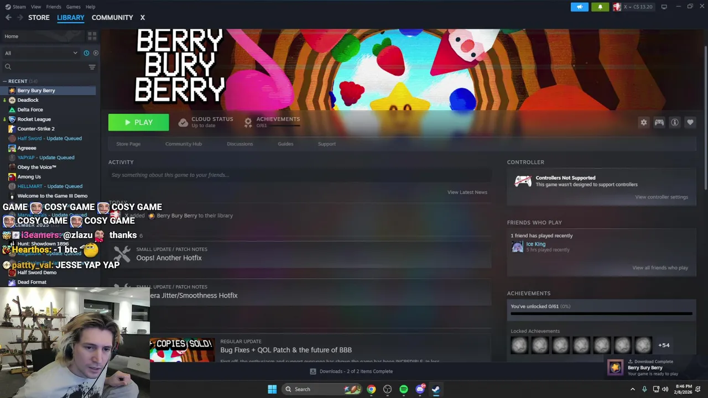Add game to favorites heart icon
The width and height of the screenshot is (708, 398).
[690, 123]
